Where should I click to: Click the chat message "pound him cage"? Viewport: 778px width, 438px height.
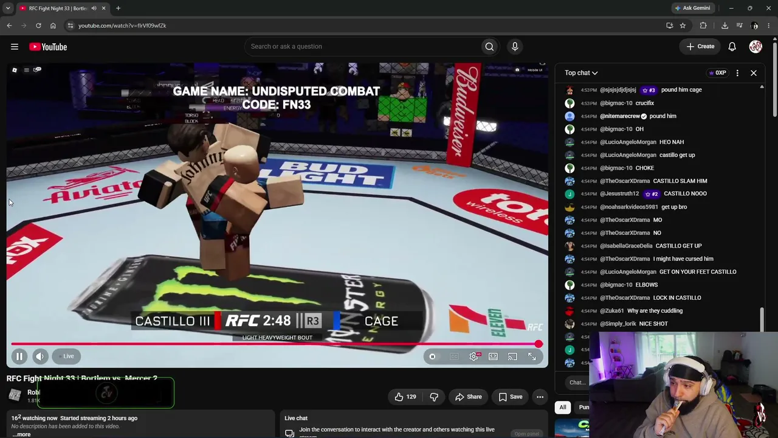pyautogui.click(x=681, y=90)
